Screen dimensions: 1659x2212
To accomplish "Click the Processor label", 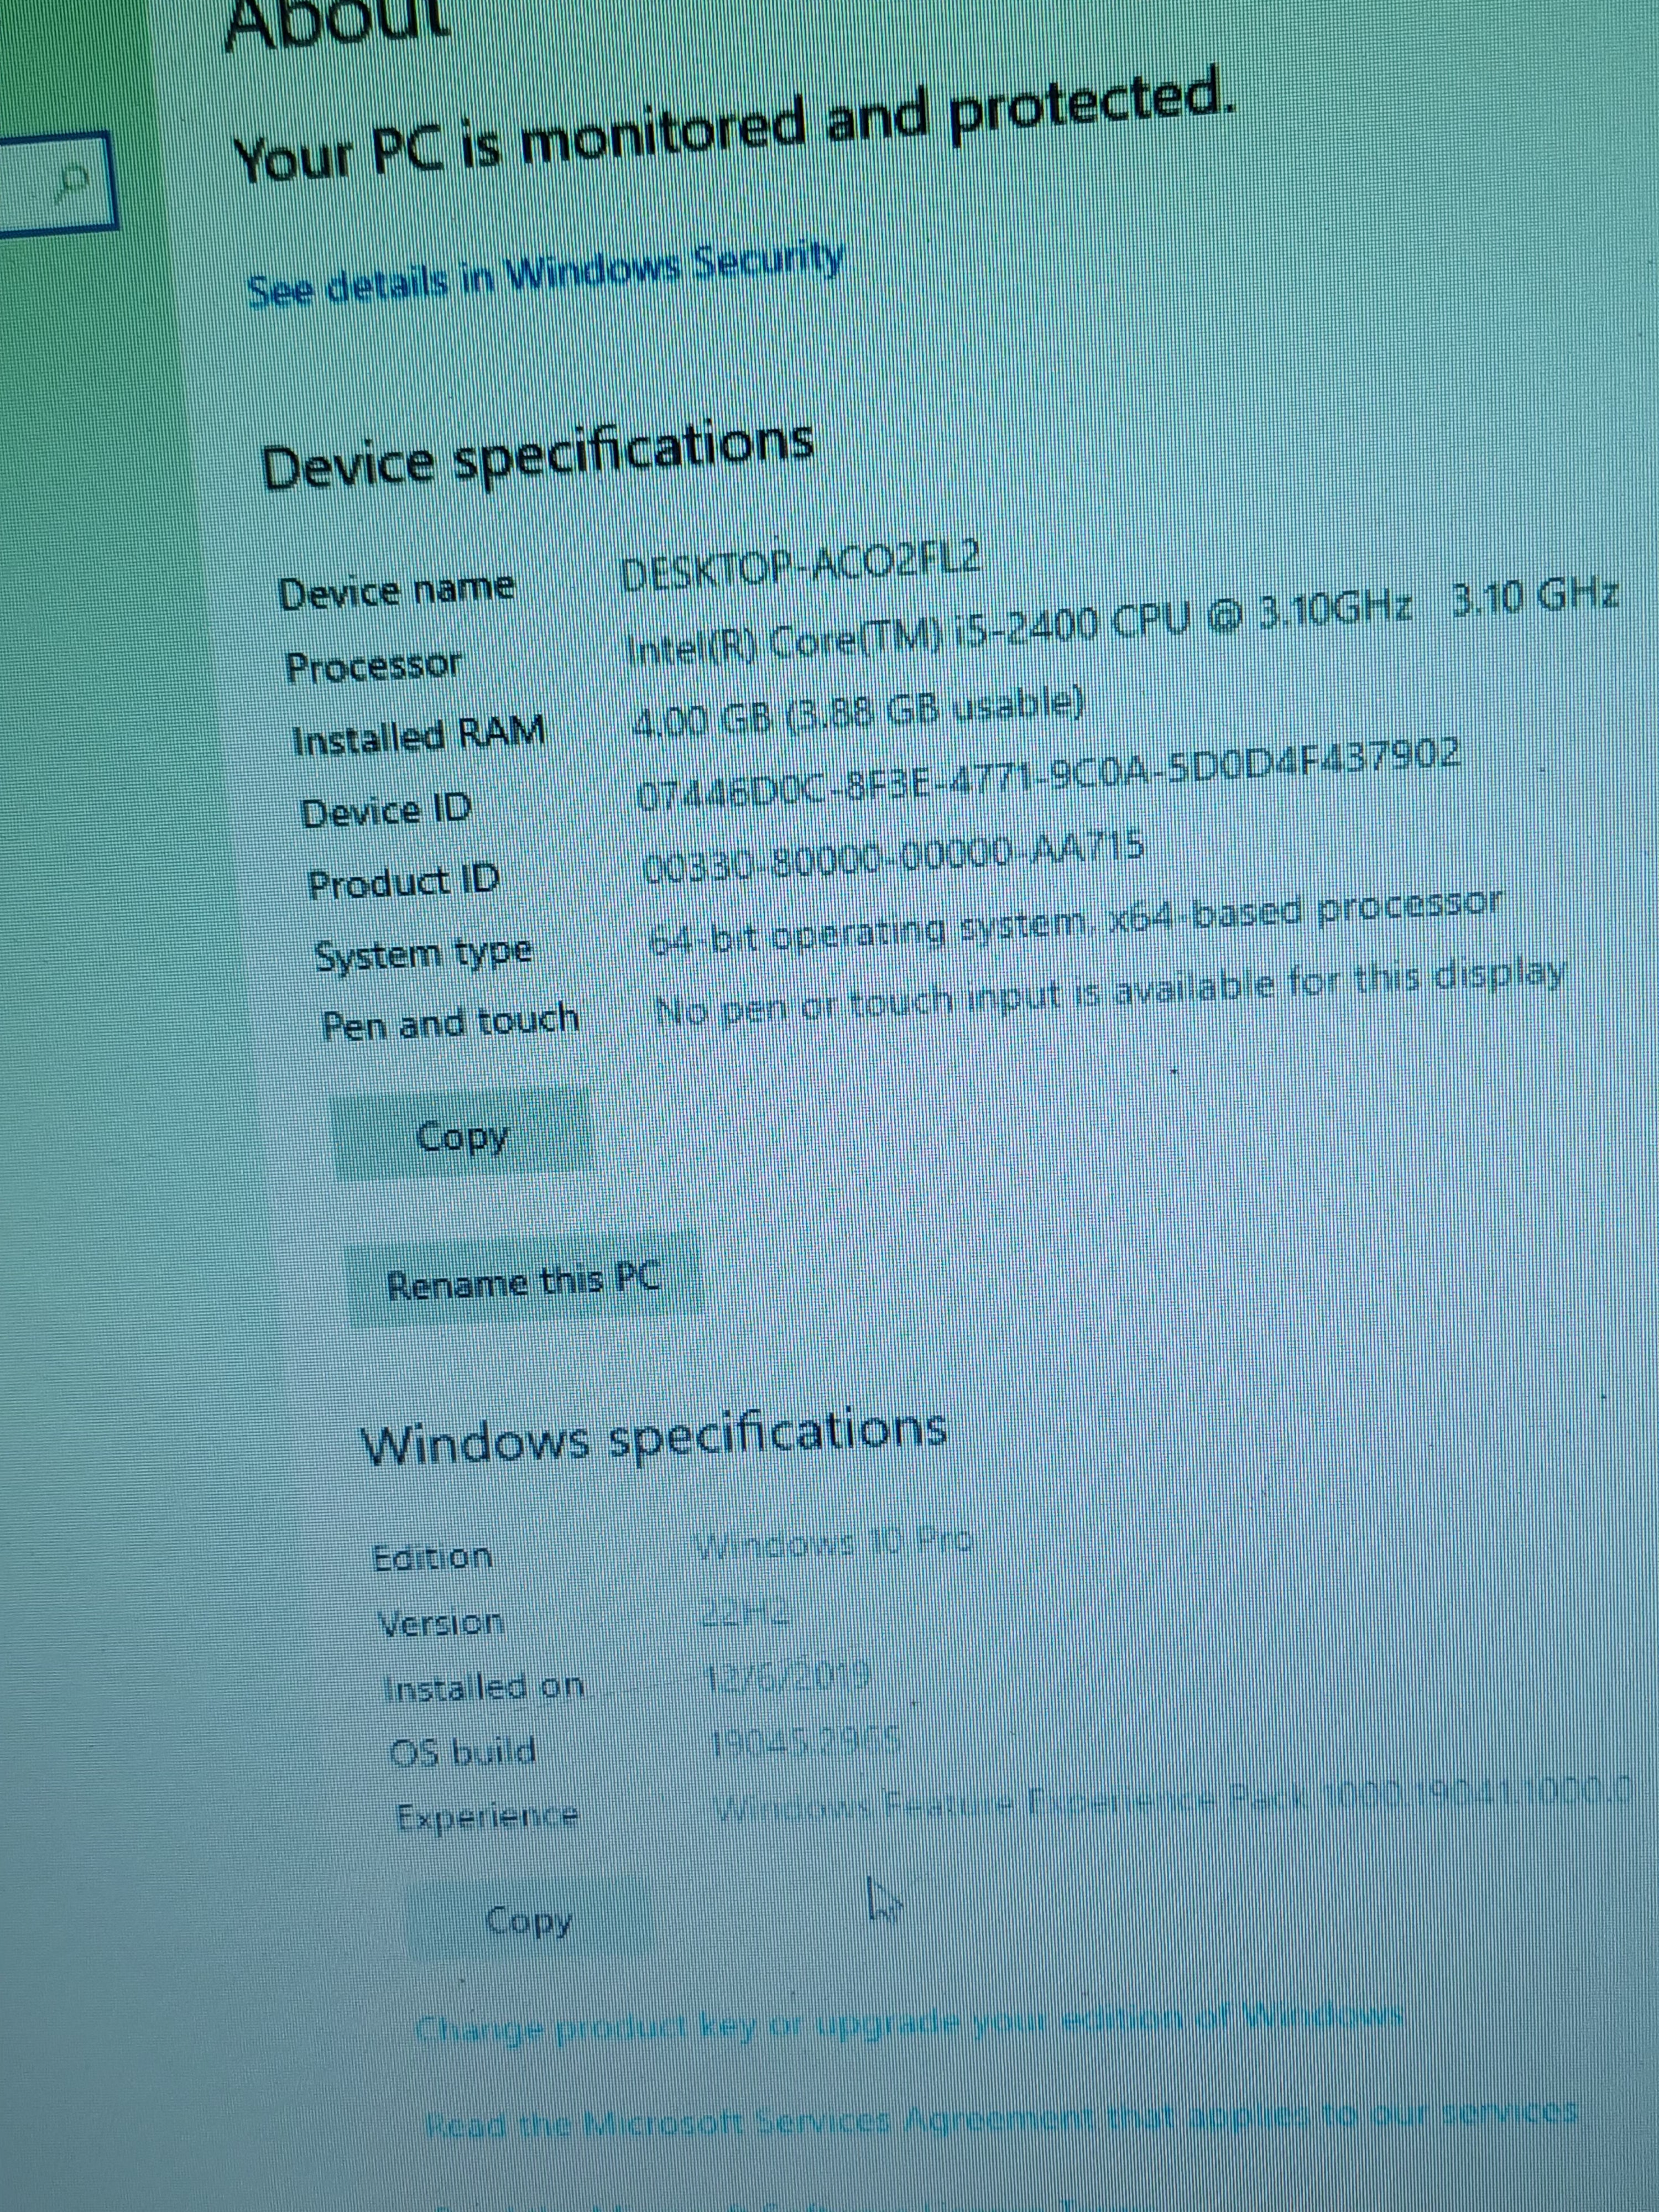I will (374, 665).
